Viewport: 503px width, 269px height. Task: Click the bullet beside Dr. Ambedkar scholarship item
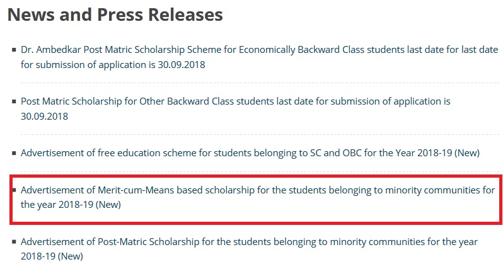pyautogui.click(x=14, y=49)
